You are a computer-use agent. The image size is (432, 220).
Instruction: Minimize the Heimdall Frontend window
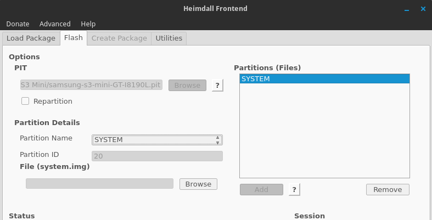[407, 9]
